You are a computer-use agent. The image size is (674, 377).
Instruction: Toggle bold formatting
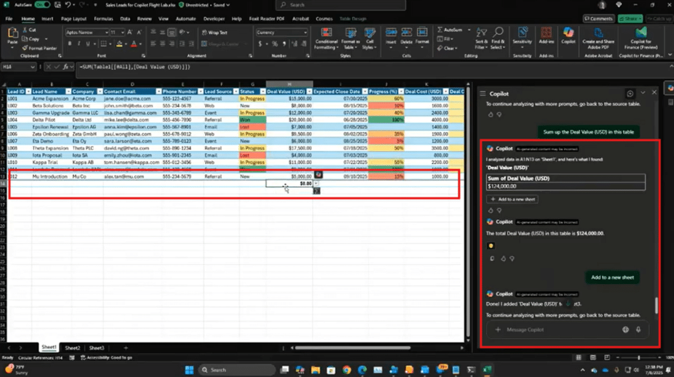tap(68, 44)
